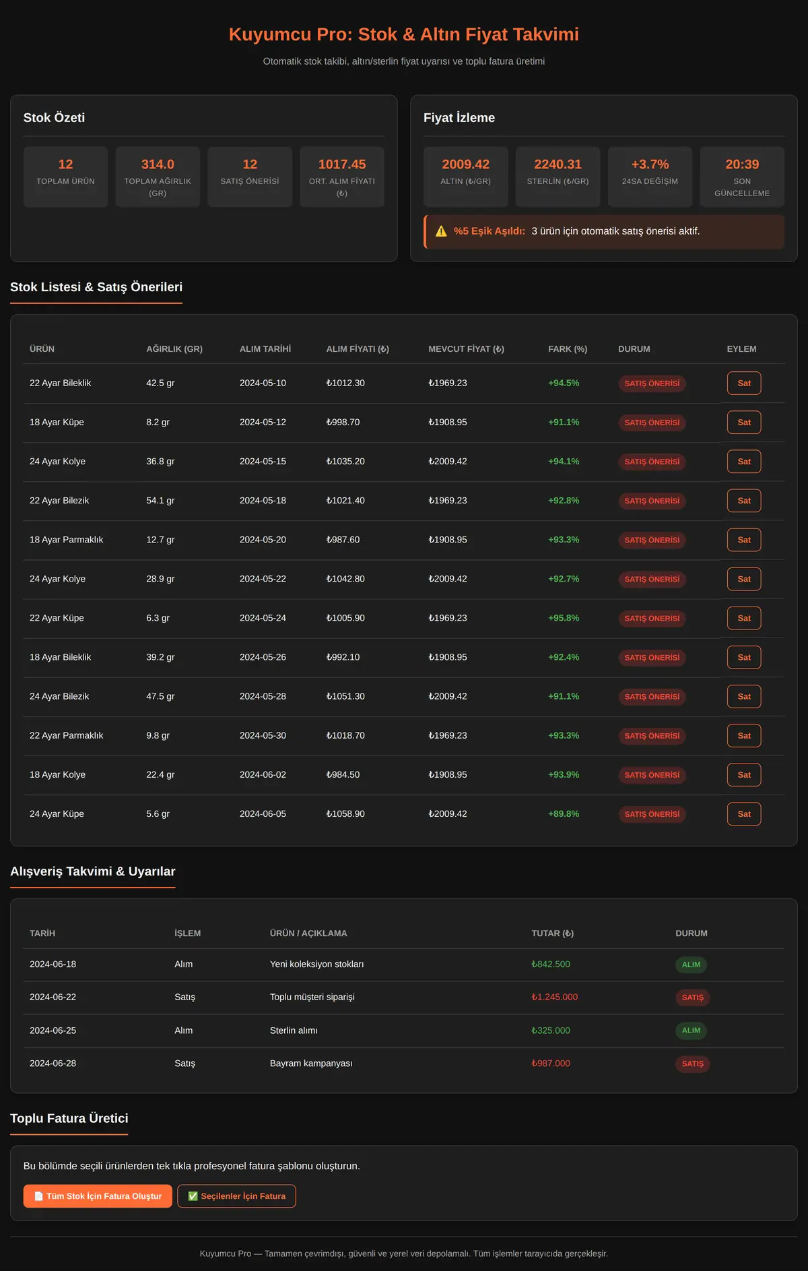Viewport: 808px width, 1271px height.
Task: Click Satış Önerisi badge for 24 Ayar Bilezik
Action: 652,697
